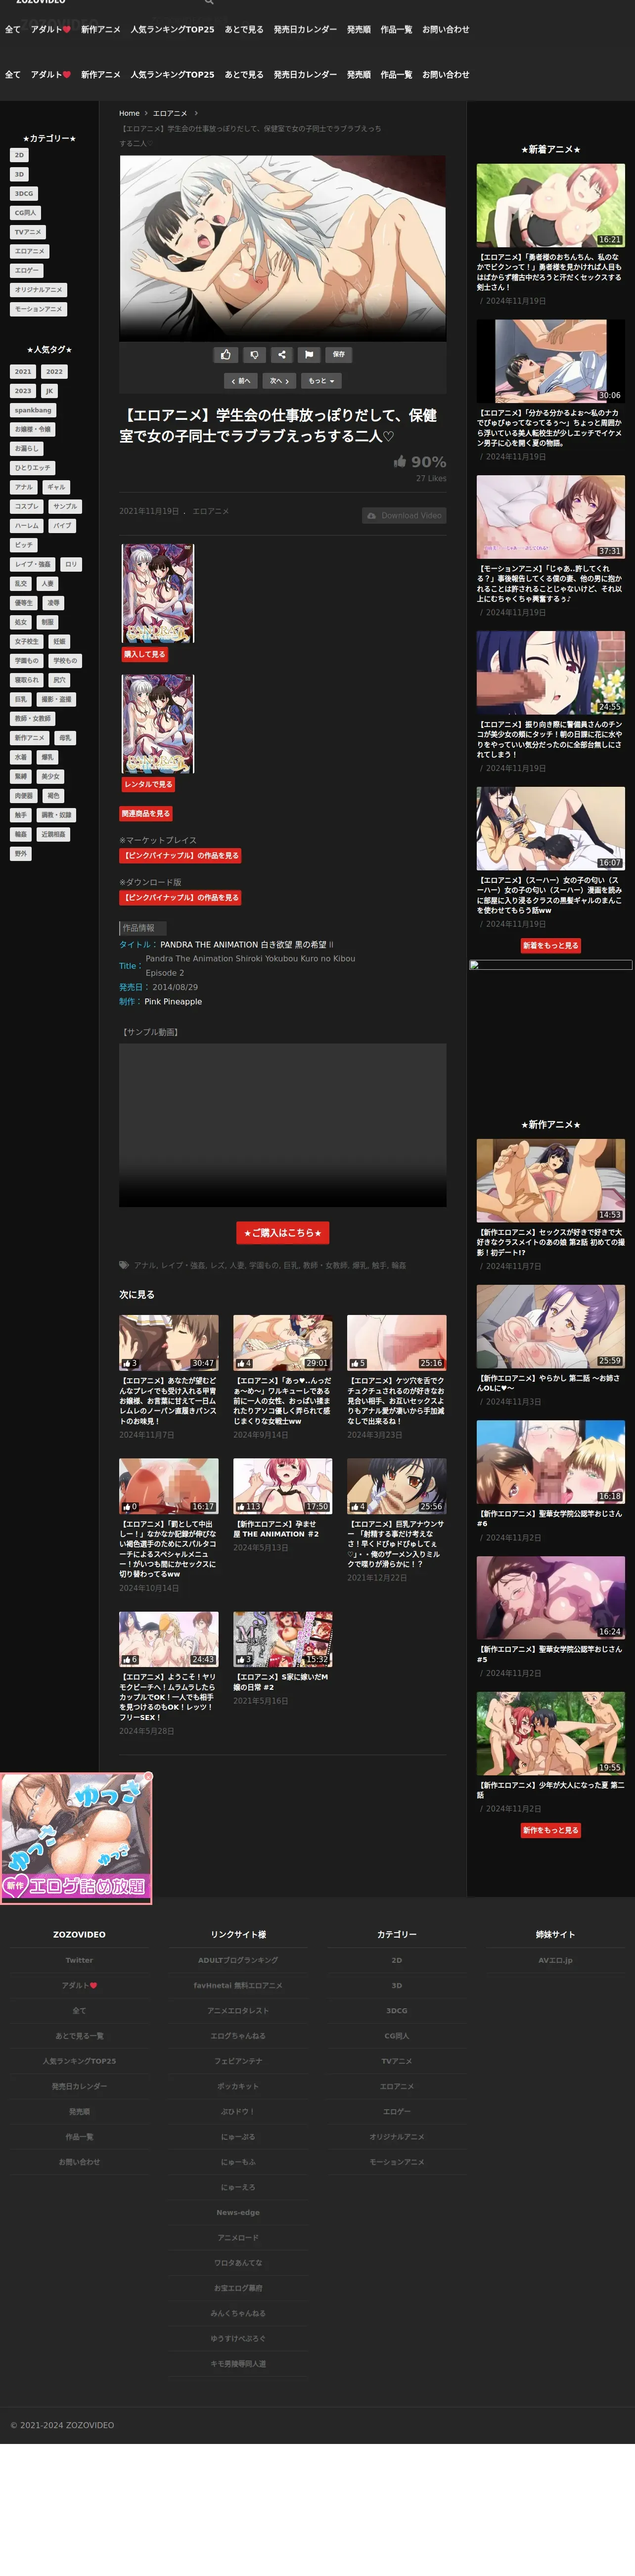The width and height of the screenshot is (635, 2576).
Task: Click the 2021年11月19日 post date under title
Action: tap(149, 511)
